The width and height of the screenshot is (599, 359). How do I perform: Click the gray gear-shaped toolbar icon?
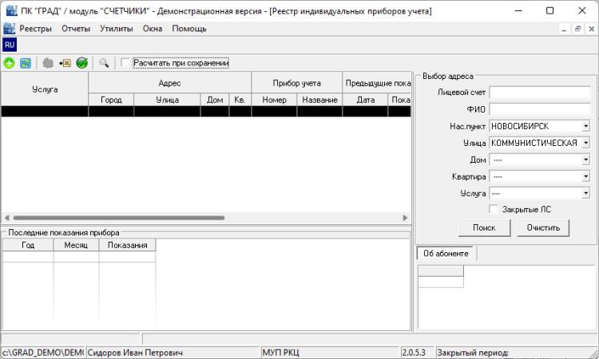48,63
